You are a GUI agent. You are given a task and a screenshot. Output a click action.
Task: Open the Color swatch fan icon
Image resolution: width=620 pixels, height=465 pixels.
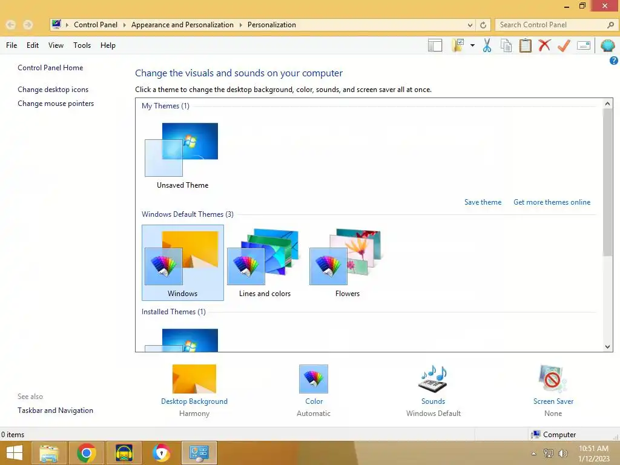pyautogui.click(x=314, y=379)
